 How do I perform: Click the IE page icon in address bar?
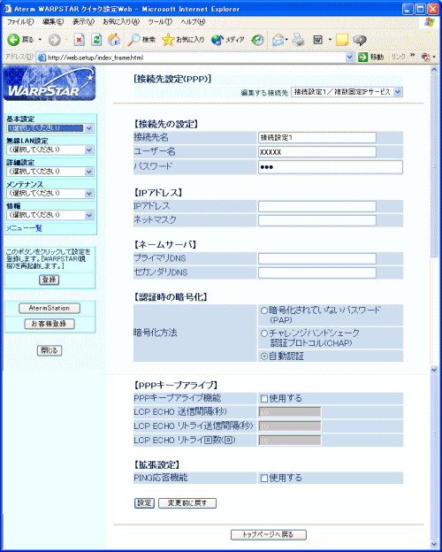[42, 57]
